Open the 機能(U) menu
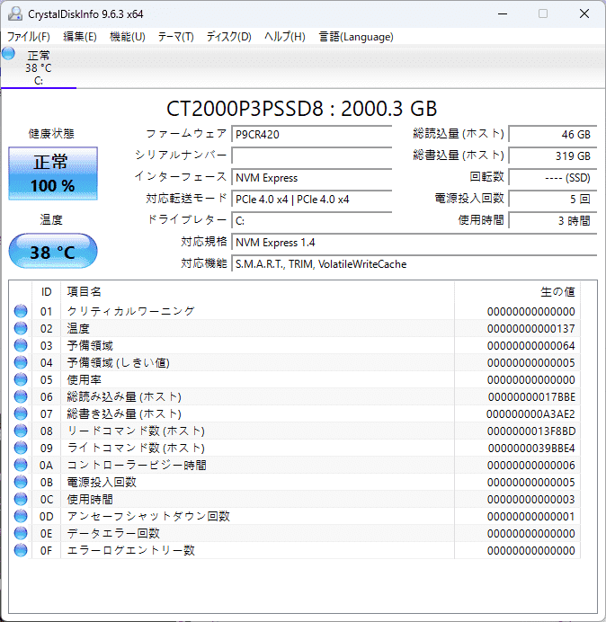Screen dimensions: 606x622 pyautogui.click(x=128, y=37)
